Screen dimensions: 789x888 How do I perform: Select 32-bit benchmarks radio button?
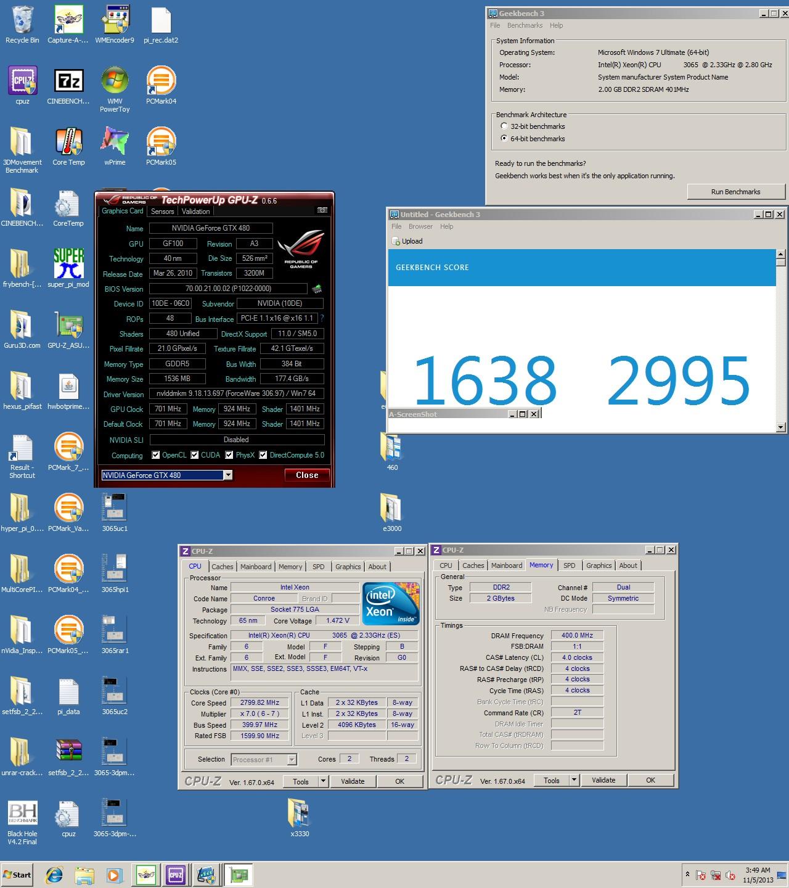(504, 126)
